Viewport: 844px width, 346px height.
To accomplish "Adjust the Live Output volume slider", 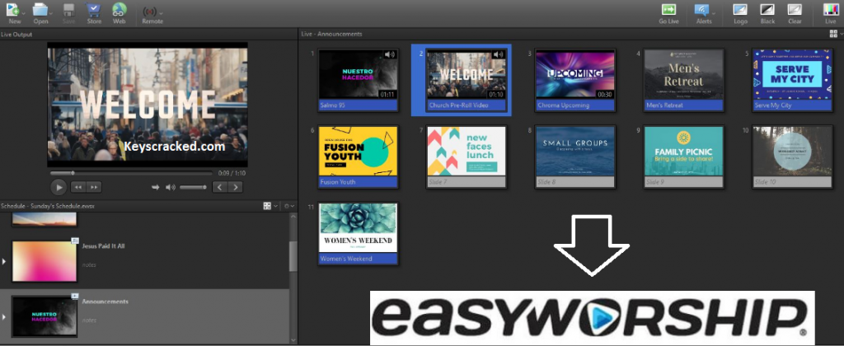I will tap(193, 187).
